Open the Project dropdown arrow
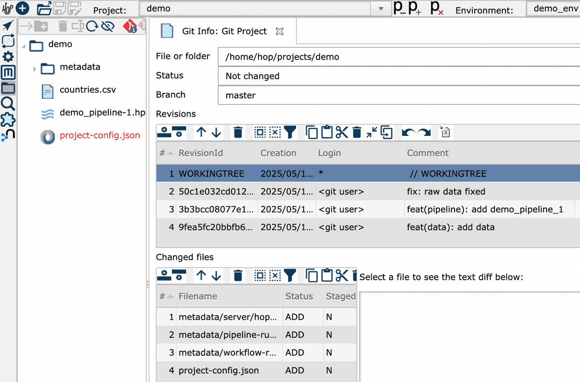Viewport: 580px width, 382px height. 381,8
